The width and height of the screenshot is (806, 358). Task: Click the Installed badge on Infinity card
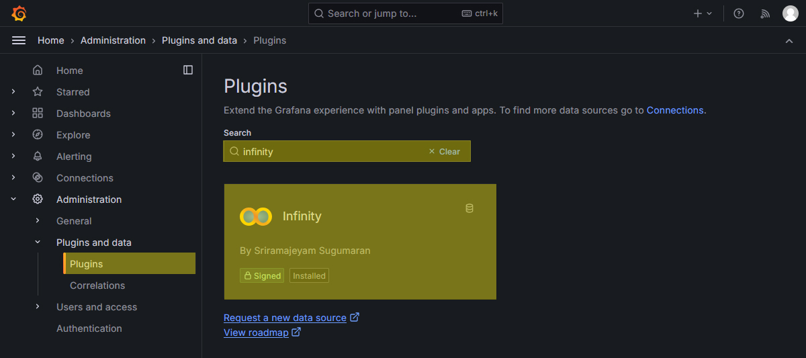pos(309,275)
